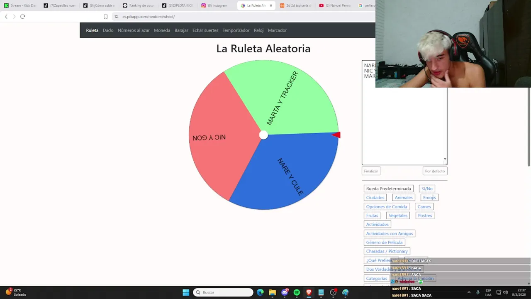
Task: Switch to the Ranking de coco tab
Action: [139, 5]
